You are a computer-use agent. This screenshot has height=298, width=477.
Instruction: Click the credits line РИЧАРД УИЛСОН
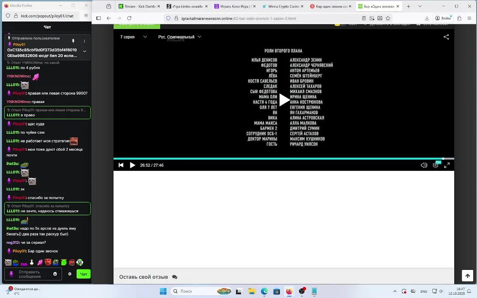coord(304,144)
